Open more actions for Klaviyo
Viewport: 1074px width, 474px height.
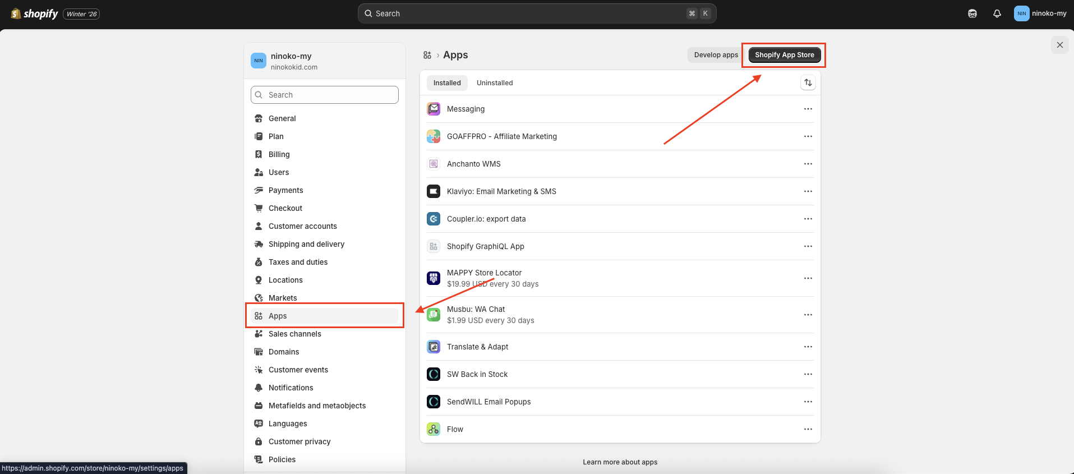[x=808, y=191]
